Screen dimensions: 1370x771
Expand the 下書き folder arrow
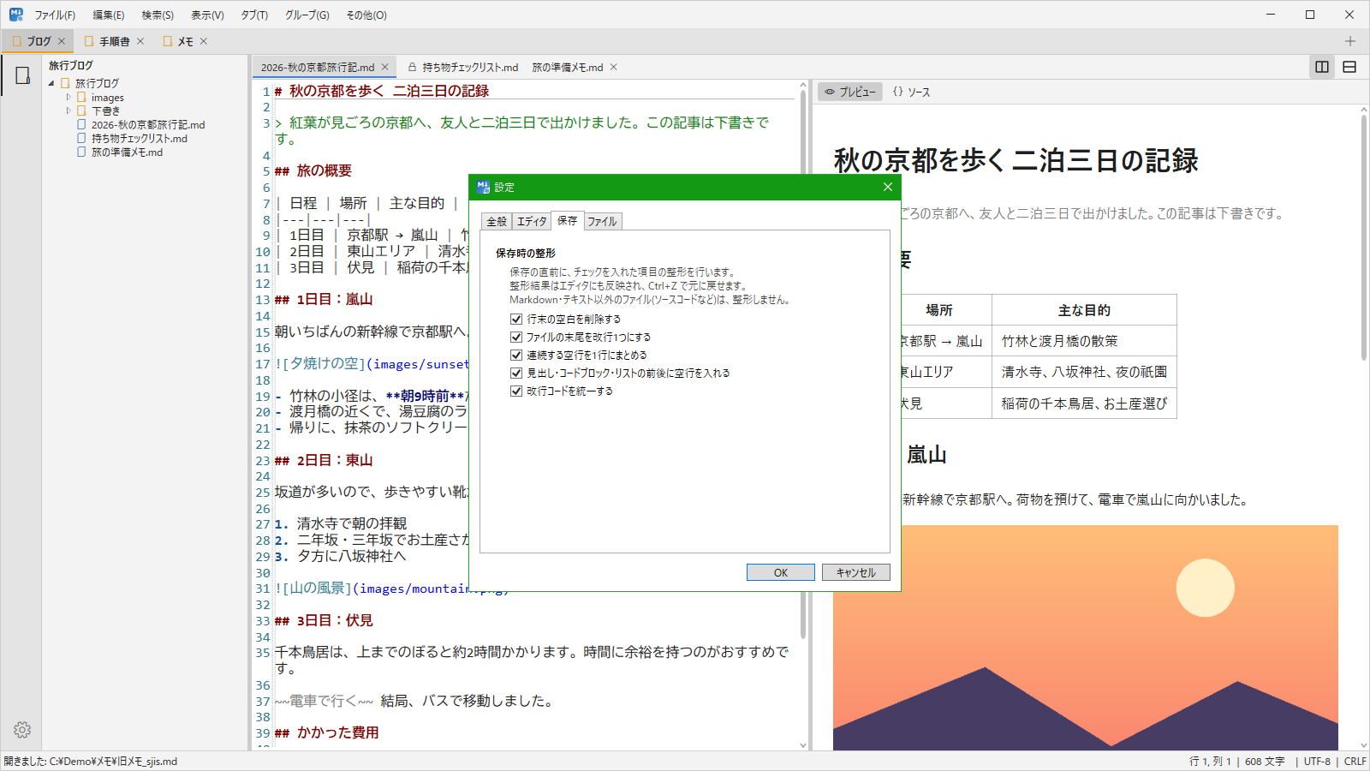[x=68, y=111]
